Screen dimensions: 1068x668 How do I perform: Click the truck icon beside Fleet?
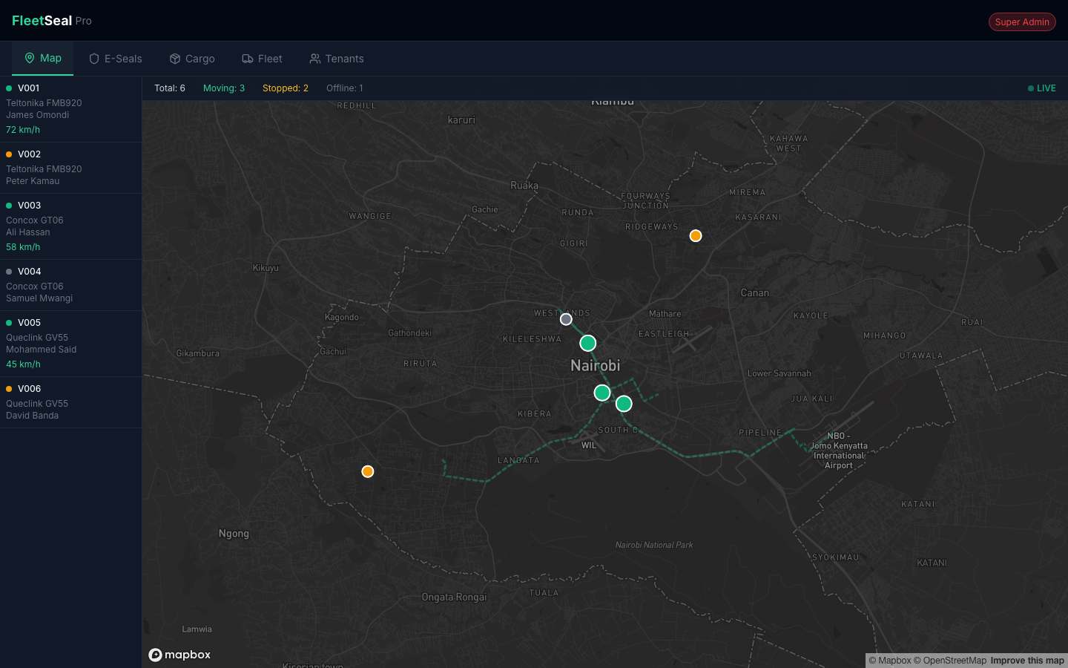(248, 59)
